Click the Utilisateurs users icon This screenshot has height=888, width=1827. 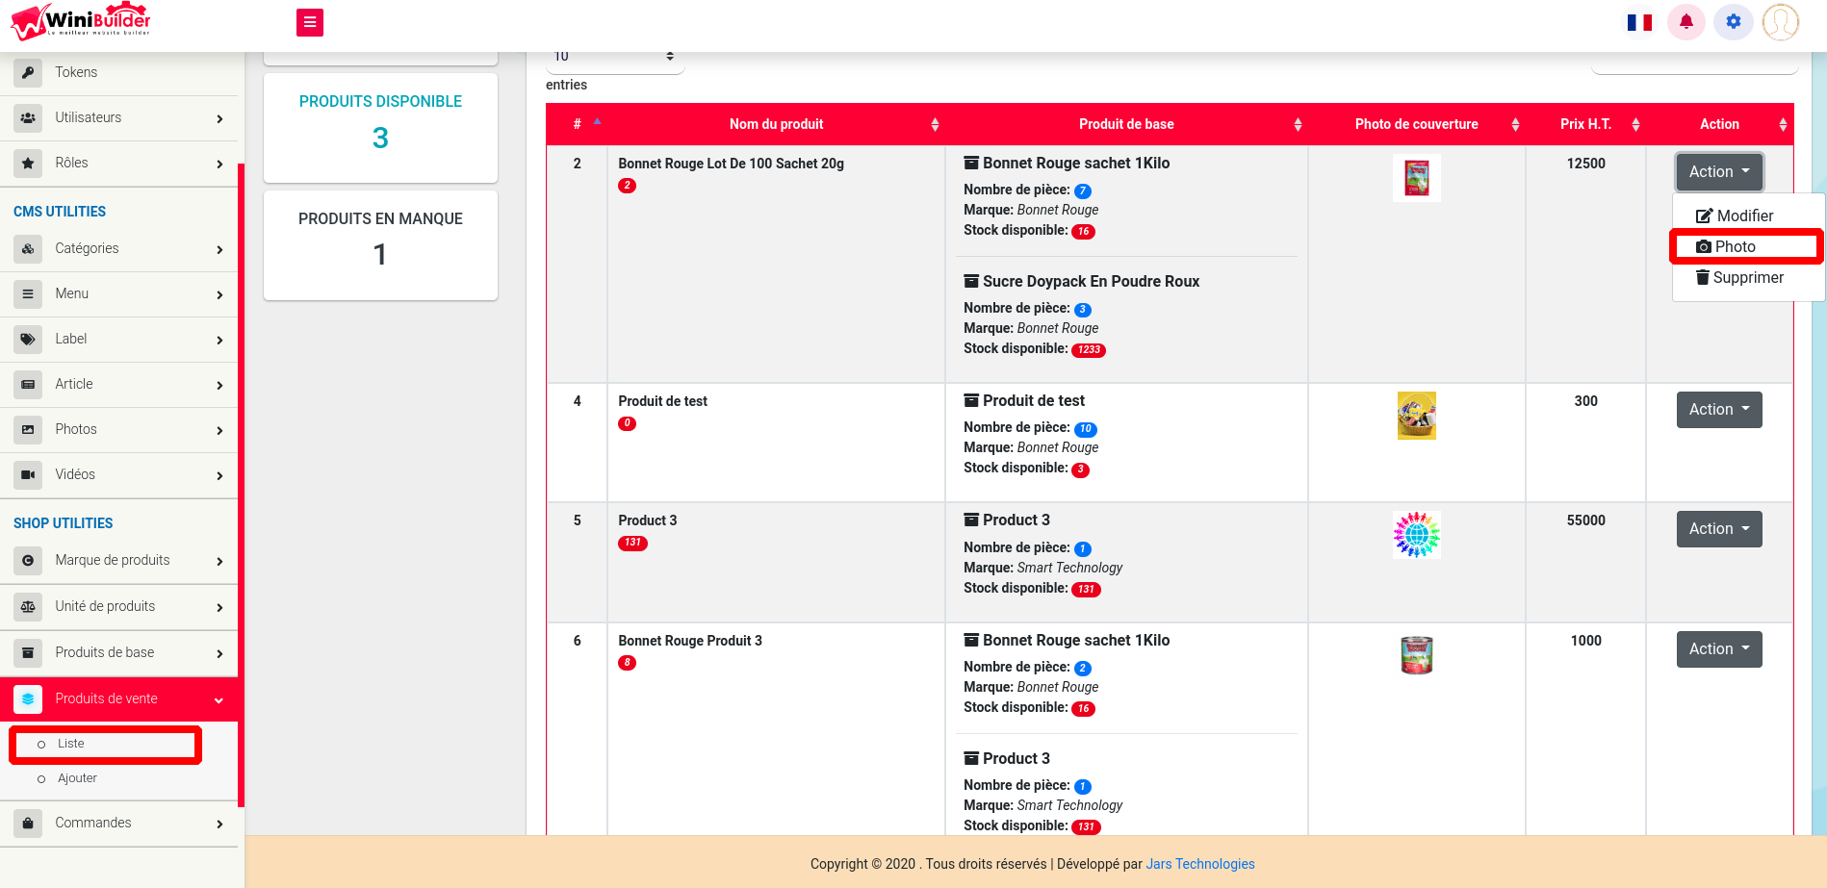coord(28,117)
